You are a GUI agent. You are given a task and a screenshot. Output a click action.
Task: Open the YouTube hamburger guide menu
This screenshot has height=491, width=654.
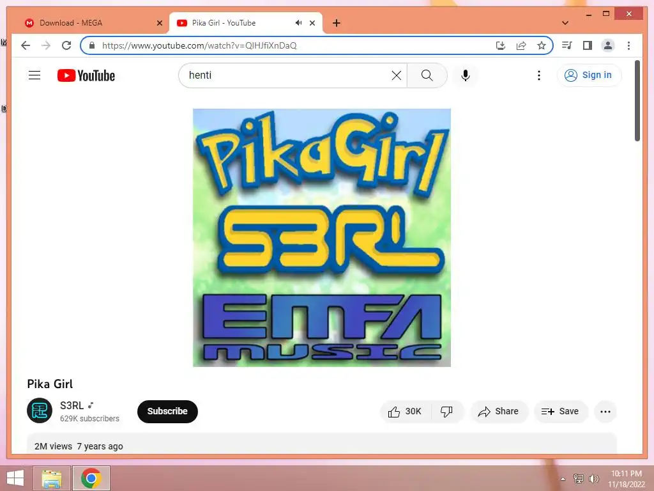(x=34, y=75)
